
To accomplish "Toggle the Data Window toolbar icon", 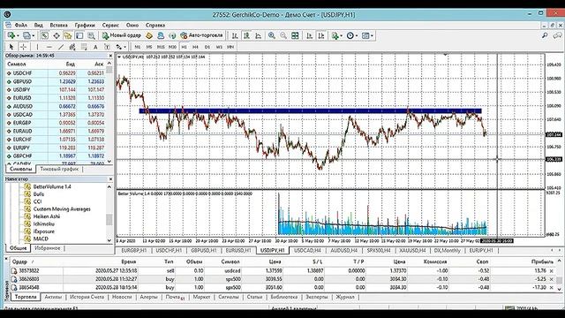I will 56,35.
